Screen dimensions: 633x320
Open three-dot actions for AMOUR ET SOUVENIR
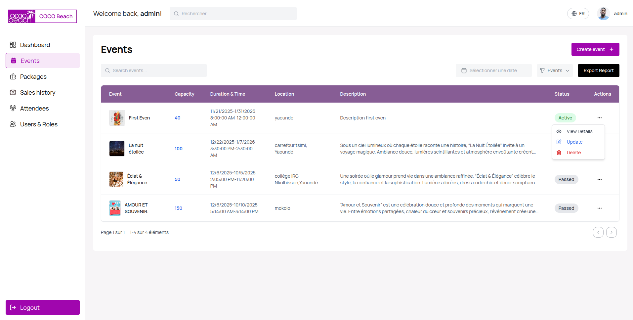(x=599, y=208)
